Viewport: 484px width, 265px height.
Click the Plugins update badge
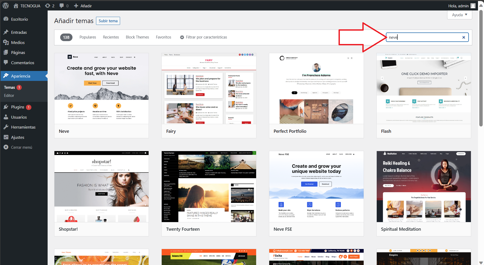[29, 107]
